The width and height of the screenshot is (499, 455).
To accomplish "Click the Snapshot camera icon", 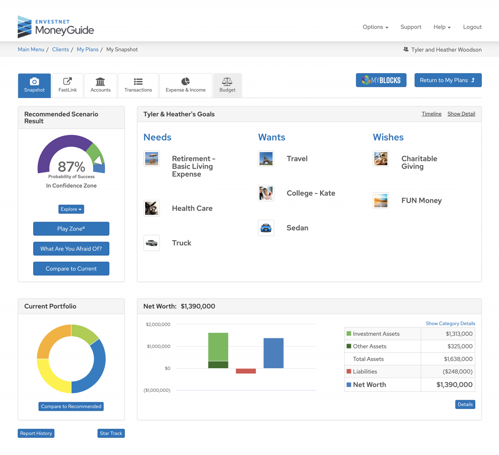I will coord(35,81).
